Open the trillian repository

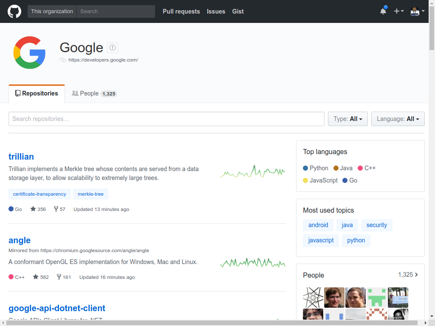(x=21, y=157)
